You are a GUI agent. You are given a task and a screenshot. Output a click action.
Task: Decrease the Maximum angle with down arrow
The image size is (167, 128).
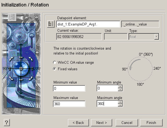pyautogui.click(x=120, y=105)
